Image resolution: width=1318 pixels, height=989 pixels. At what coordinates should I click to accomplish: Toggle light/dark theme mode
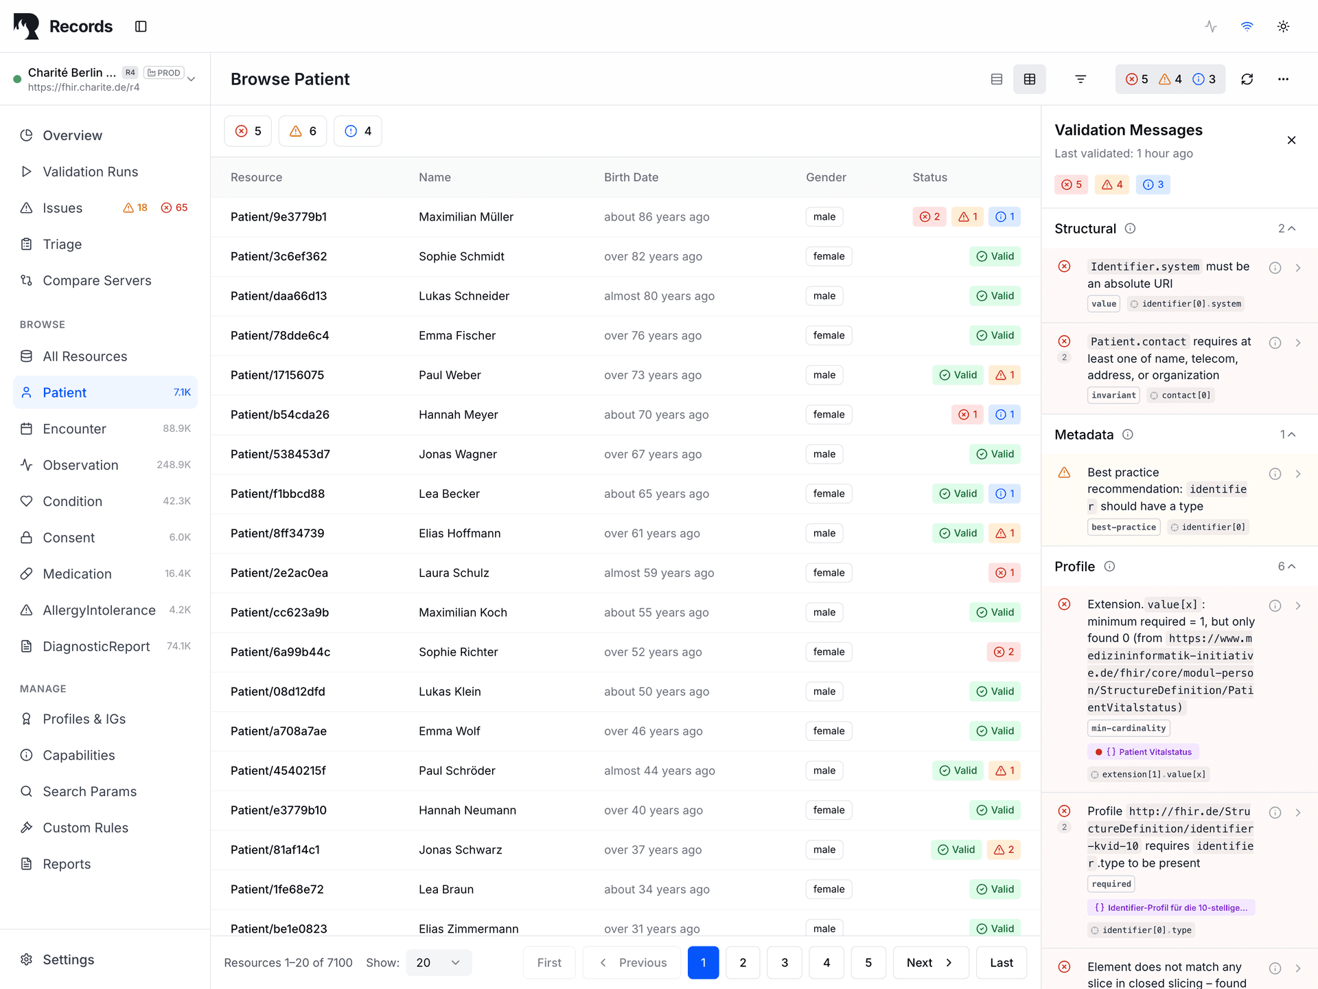[x=1283, y=26]
